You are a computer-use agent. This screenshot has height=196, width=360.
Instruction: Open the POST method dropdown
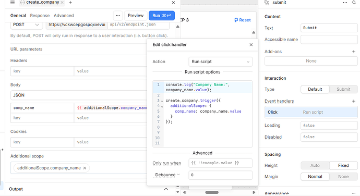pyautogui.click(x=27, y=25)
